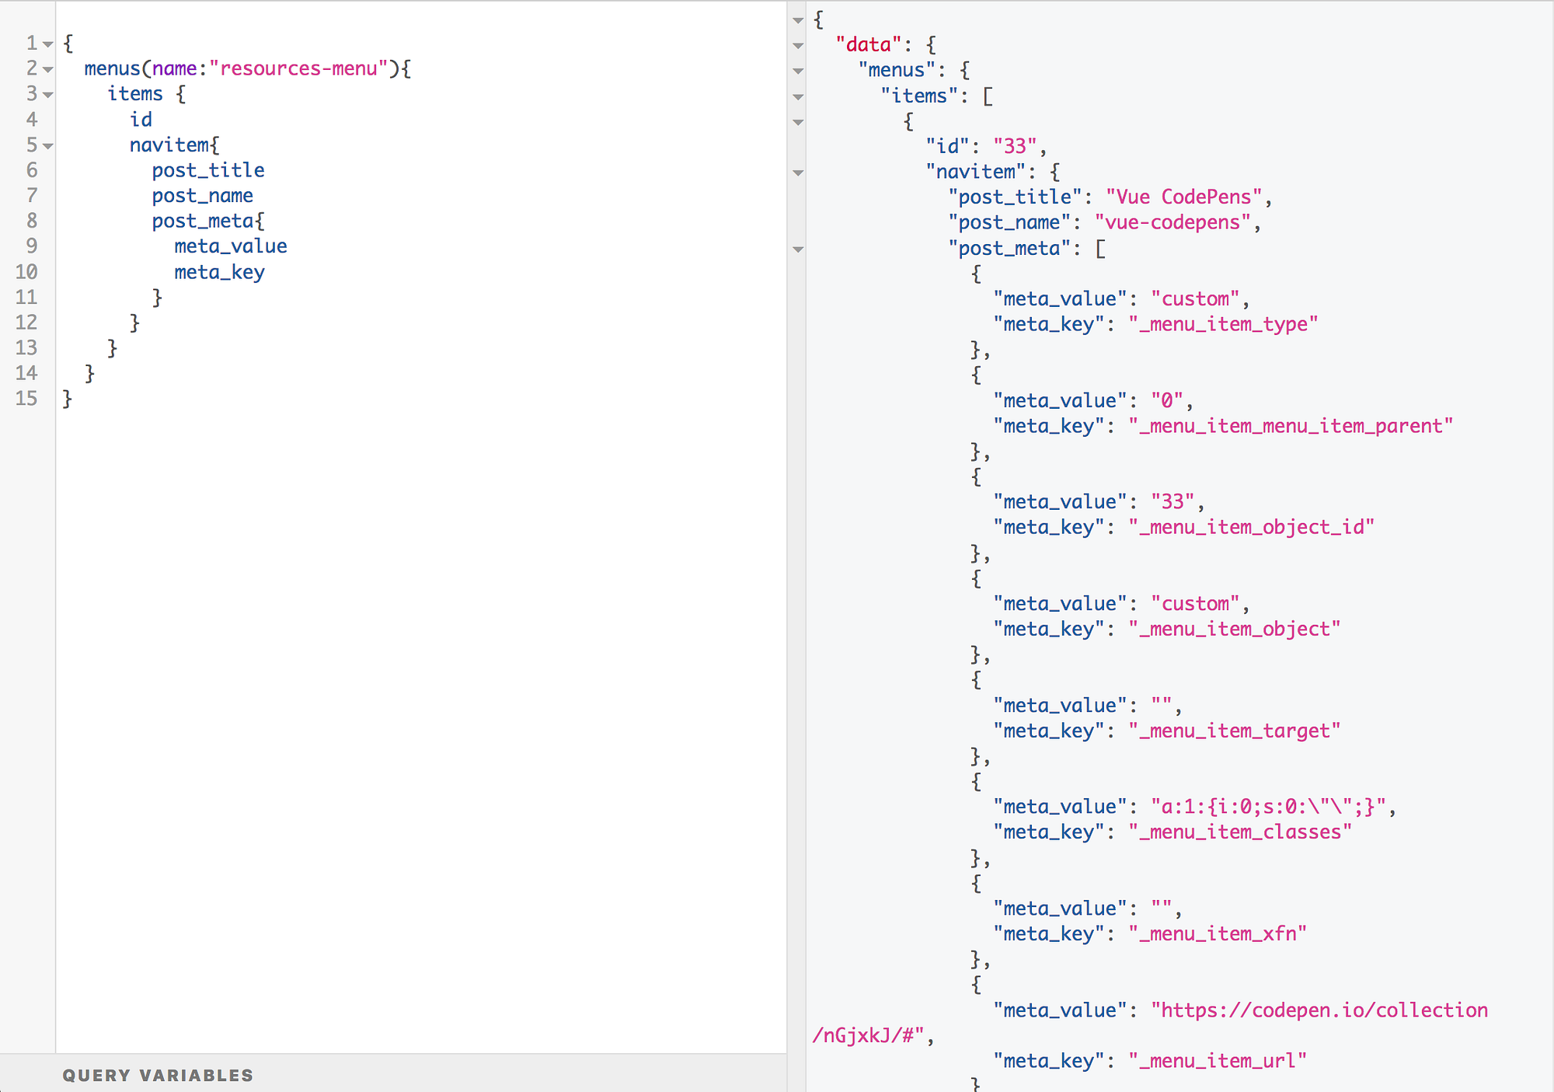Click the codepen.io collection URL value
The width and height of the screenshot is (1554, 1092).
coord(1319,1010)
